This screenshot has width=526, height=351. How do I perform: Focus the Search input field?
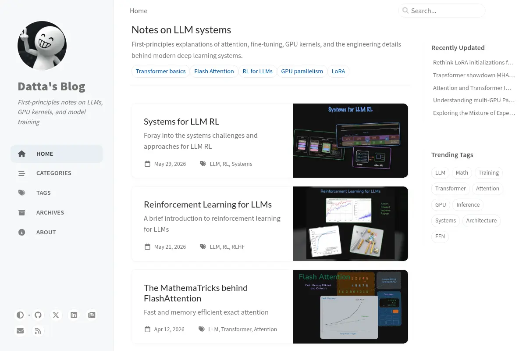pos(442,11)
